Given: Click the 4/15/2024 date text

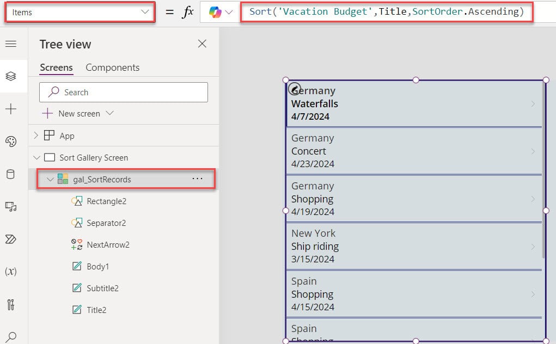Looking at the screenshot, I should point(313,307).
